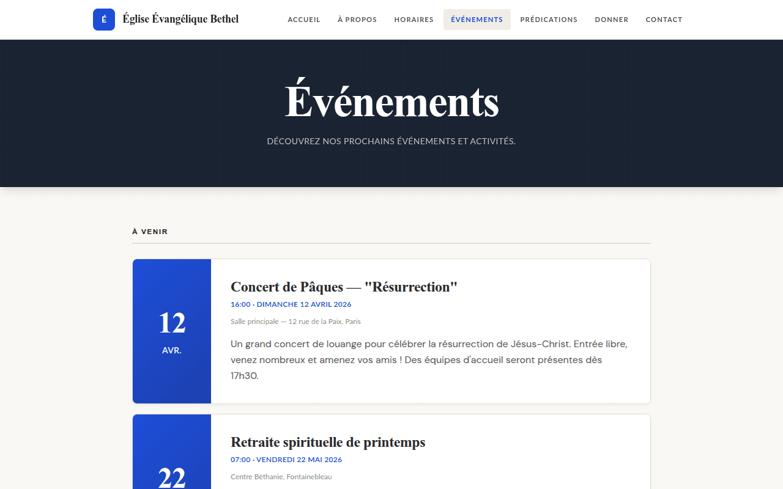Viewport: 783px width, 489px height.
Task: Click the retreat time 07:00 VENDREDI 22 MAI
Action: (x=286, y=459)
